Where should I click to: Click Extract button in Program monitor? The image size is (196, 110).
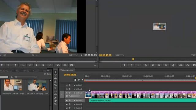tap(188, 65)
